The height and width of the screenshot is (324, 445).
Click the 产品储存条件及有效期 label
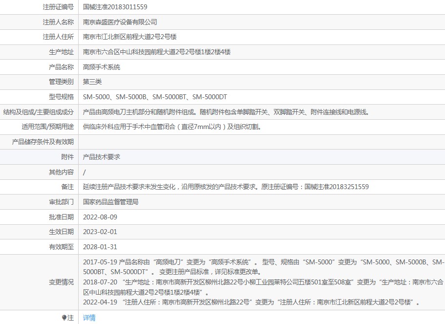click(x=43, y=142)
